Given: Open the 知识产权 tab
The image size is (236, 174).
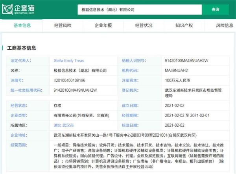Looking at the screenshot, I should click(x=184, y=26).
